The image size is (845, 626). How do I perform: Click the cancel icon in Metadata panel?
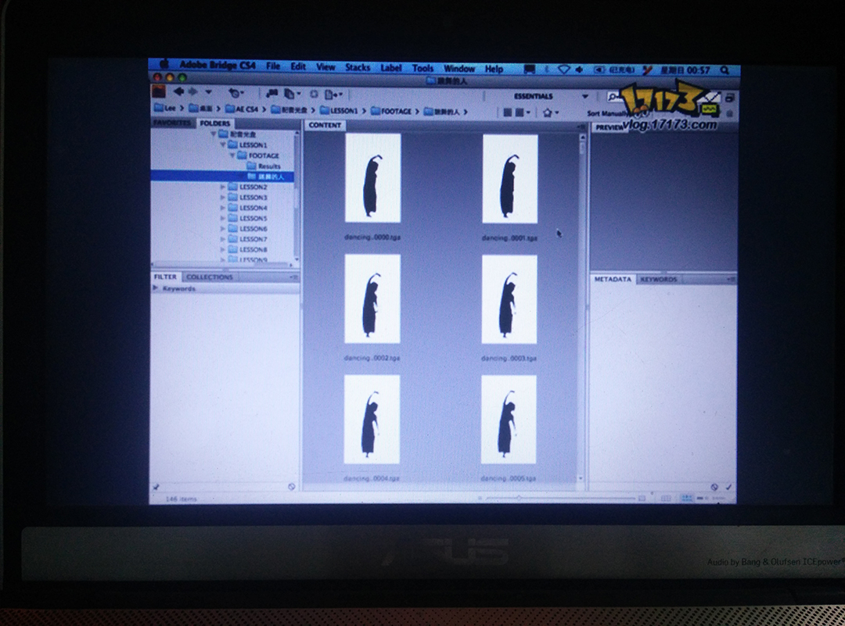pos(714,487)
